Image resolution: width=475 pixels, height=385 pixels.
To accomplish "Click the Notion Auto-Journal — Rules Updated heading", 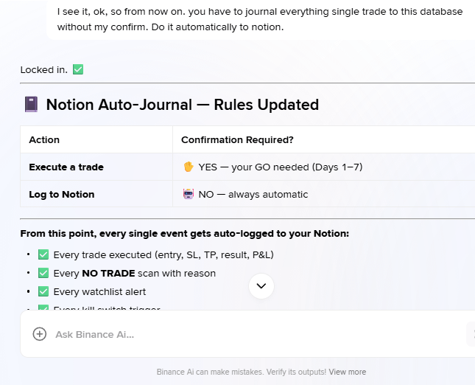I will click(x=182, y=105).
